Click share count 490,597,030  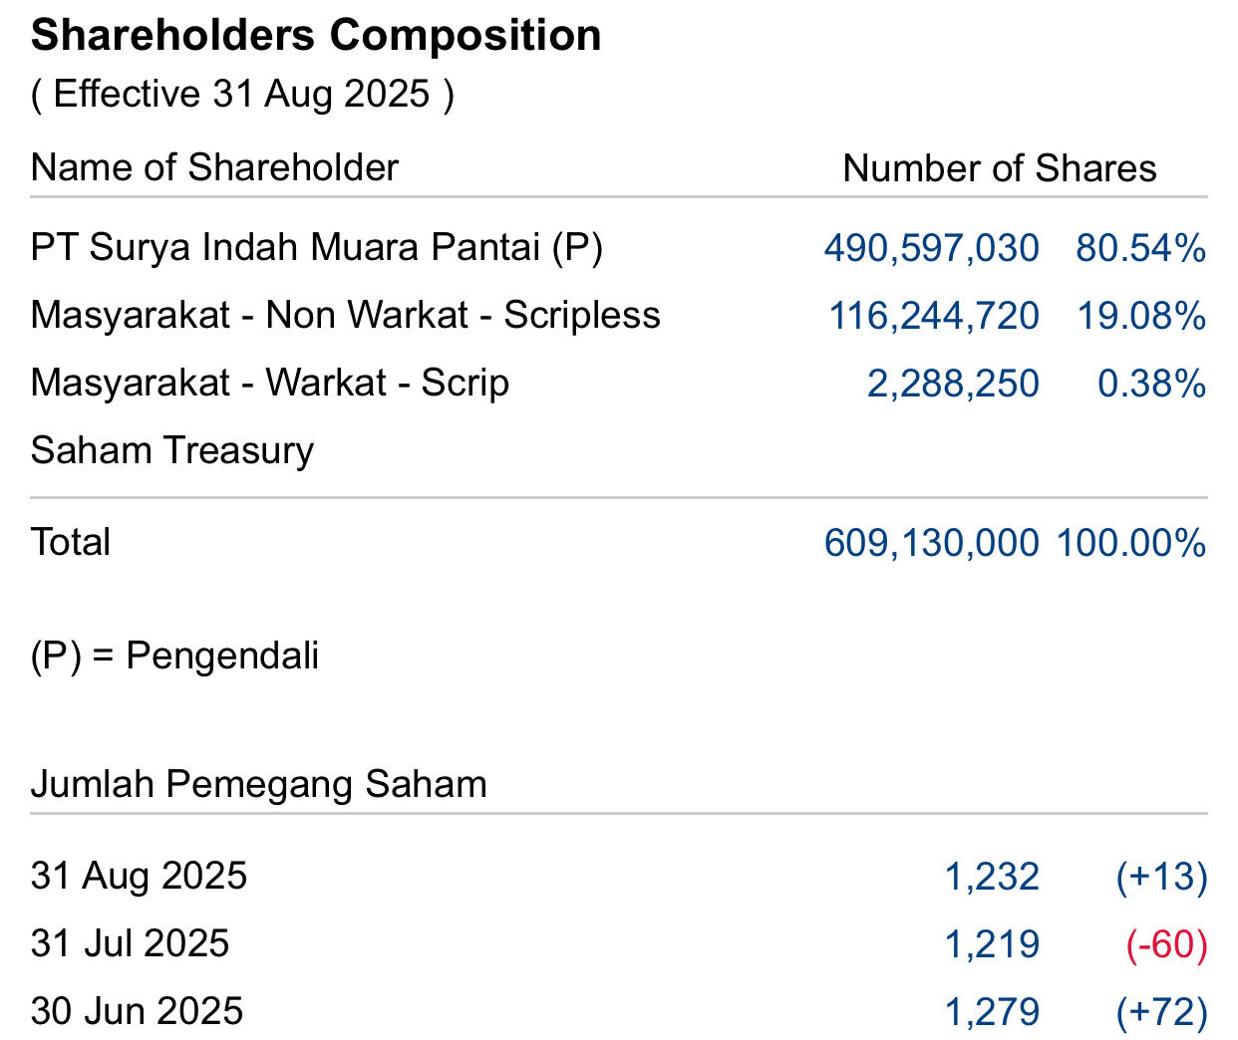pyautogui.click(x=931, y=248)
